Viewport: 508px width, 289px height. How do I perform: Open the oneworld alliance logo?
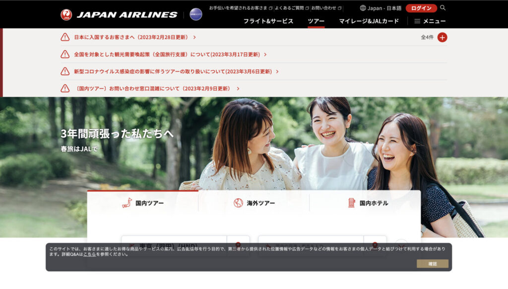[195, 14]
